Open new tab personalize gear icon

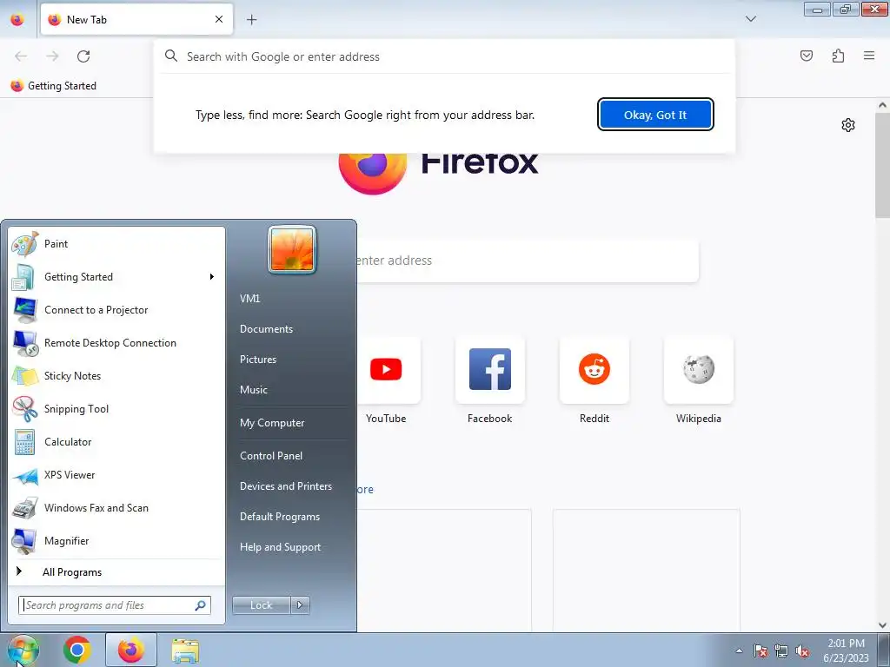(848, 125)
